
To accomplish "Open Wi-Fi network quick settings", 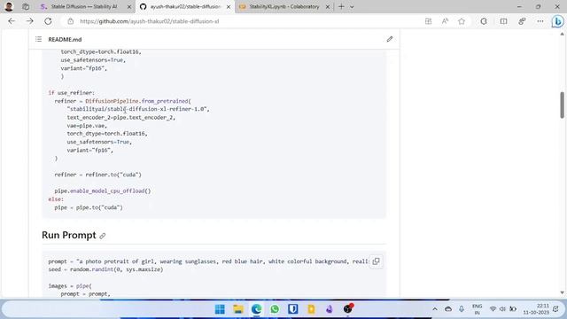I will (493, 309).
